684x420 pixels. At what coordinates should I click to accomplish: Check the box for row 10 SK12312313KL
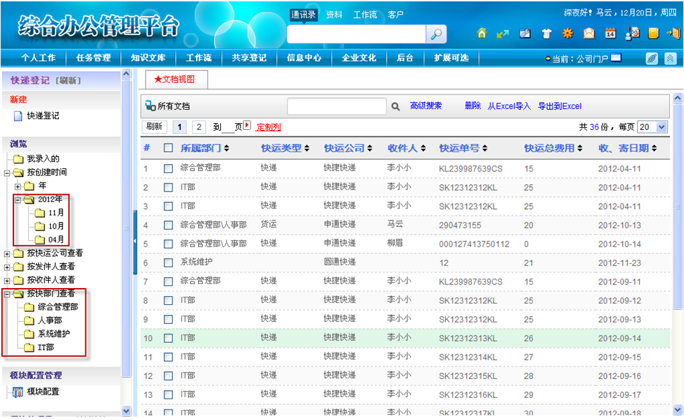[x=168, y=338]
